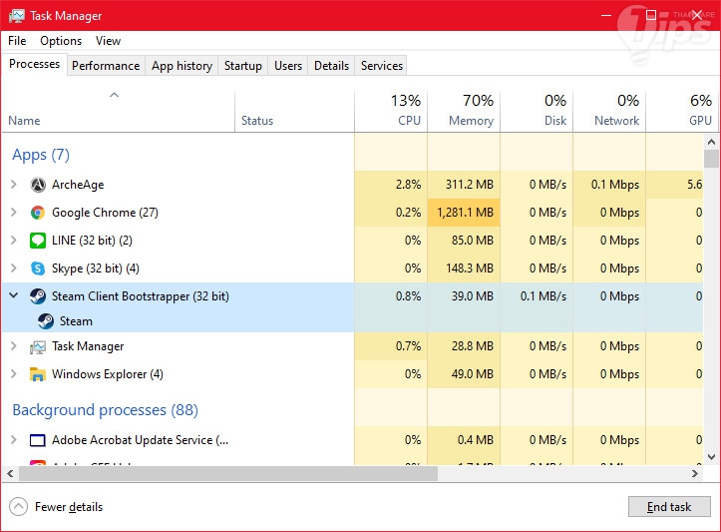Expand the Google Chrome (27) group
721x532 pixels.
(x=14, y=213)
